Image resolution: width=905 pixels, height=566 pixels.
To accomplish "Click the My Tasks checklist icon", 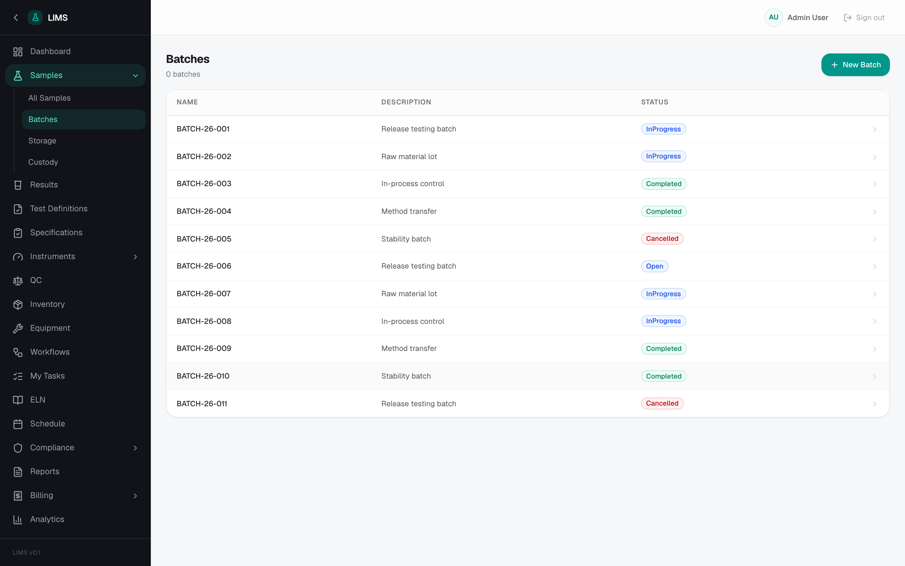I will pyautogui.click(x=18, y=376).
